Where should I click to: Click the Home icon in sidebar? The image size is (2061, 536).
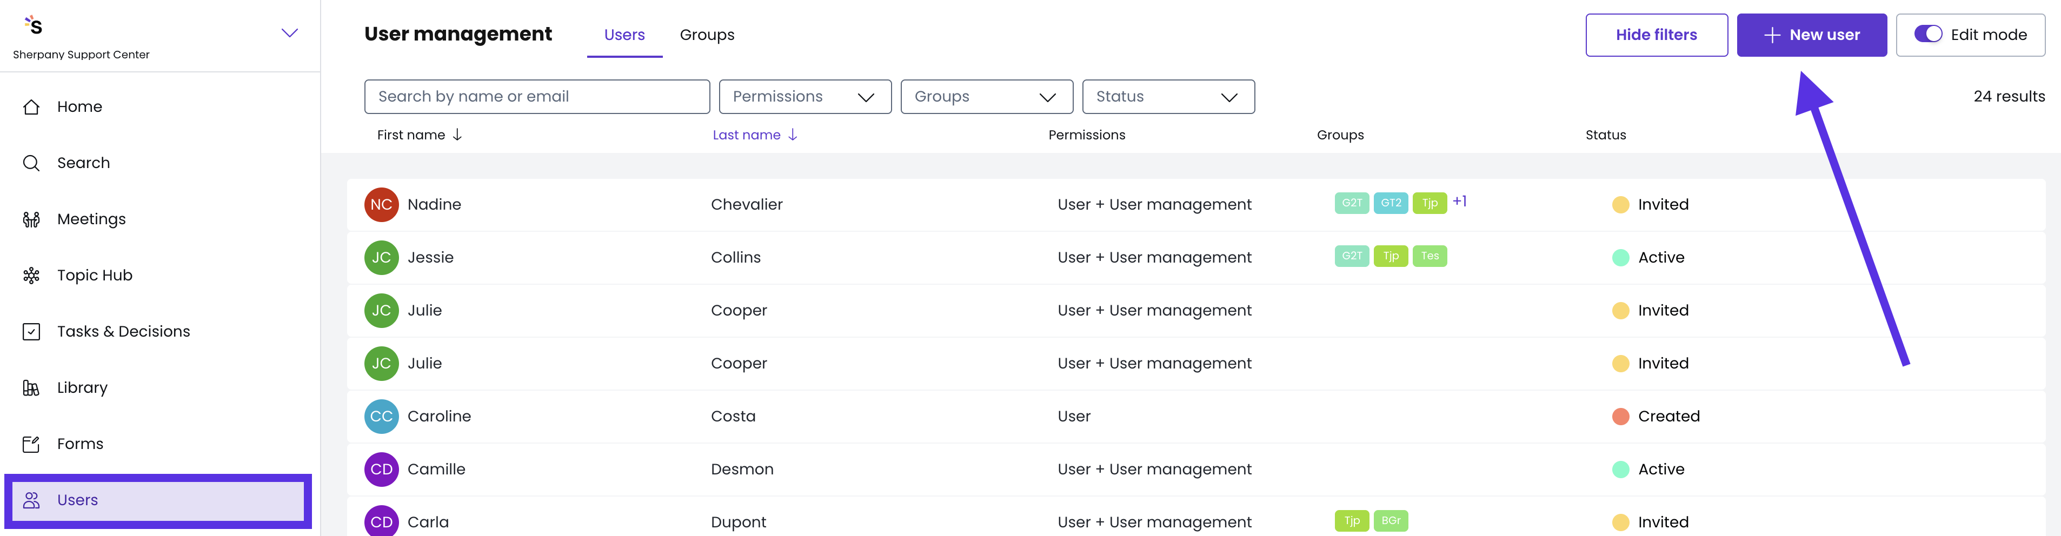coord(31,107)
